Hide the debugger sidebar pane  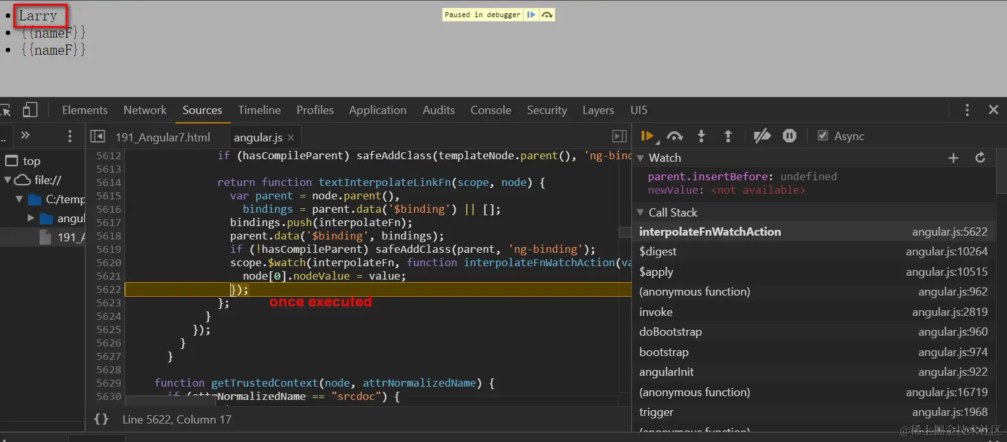point(619,136)
